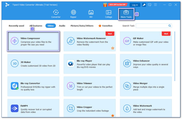Click 'Crop the redundant video footage' text
The image size is (182, 119).
tap(93, 111)
